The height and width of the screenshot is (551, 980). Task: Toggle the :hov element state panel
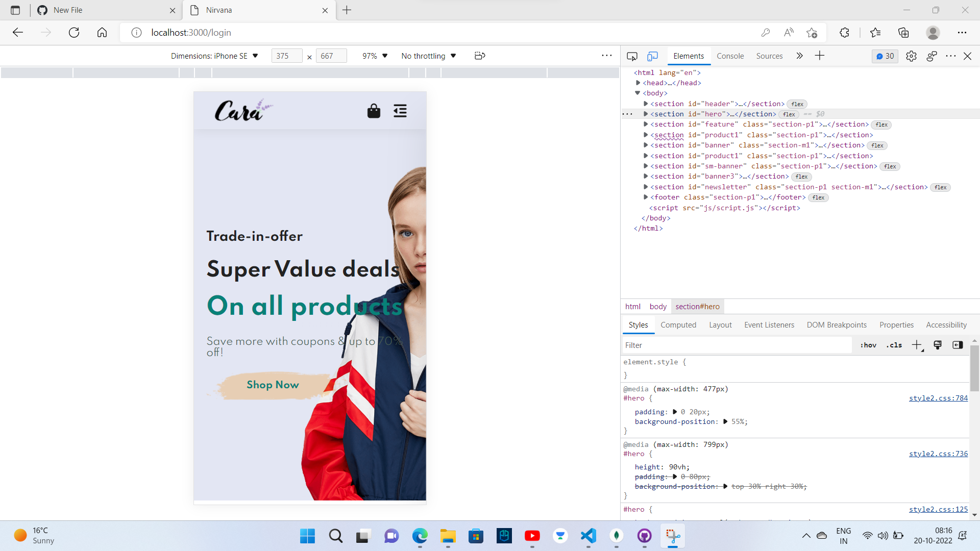coord(868,345)
